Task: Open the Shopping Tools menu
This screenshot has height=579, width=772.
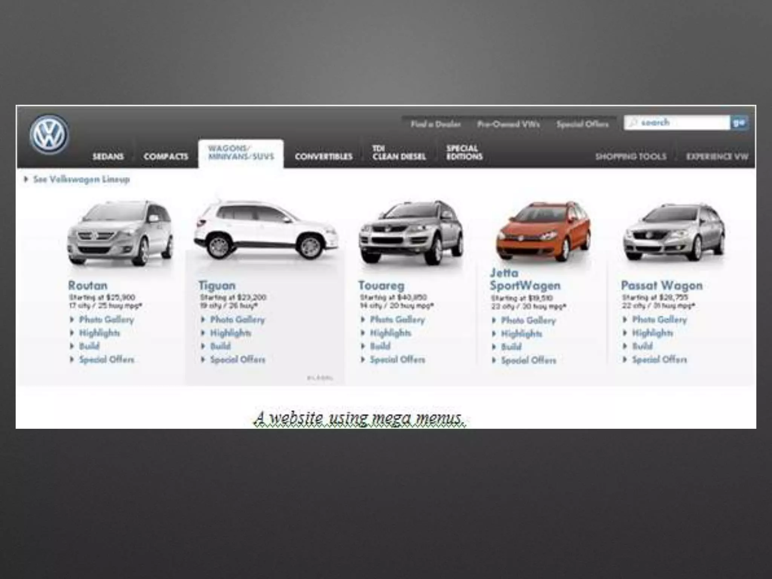Action: [x=631, y=156]
